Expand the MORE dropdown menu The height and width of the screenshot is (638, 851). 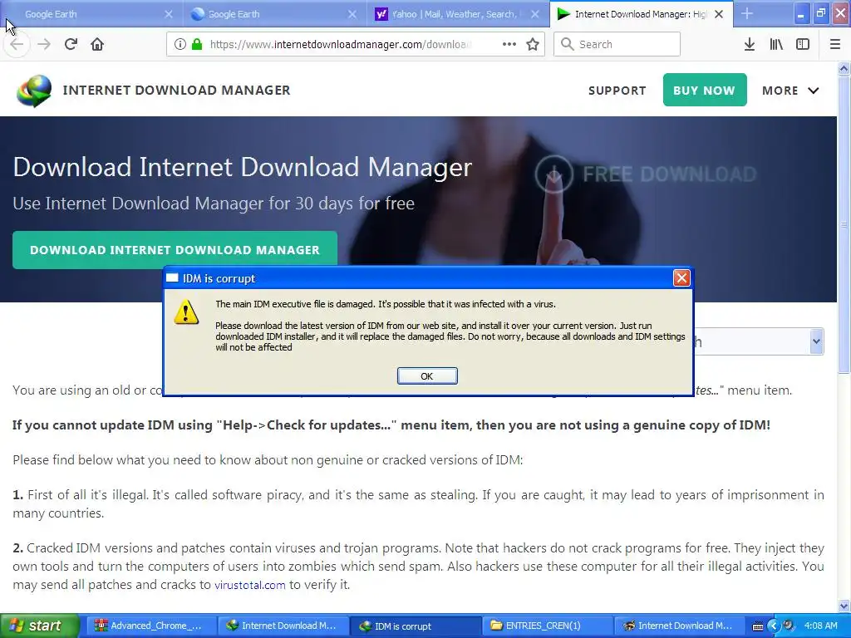pyautogui.click(x=790, y=91)
